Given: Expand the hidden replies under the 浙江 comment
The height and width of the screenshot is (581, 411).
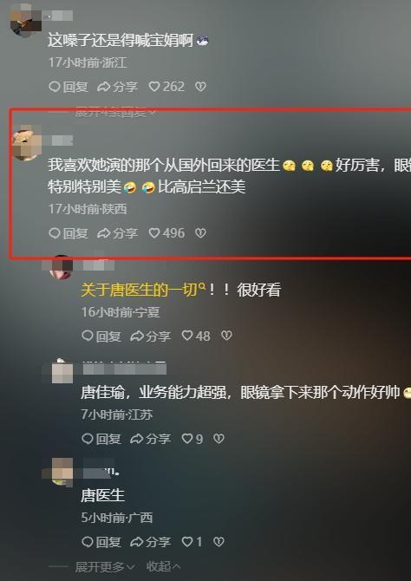Looking at the screenshot, I should [115, 112].
